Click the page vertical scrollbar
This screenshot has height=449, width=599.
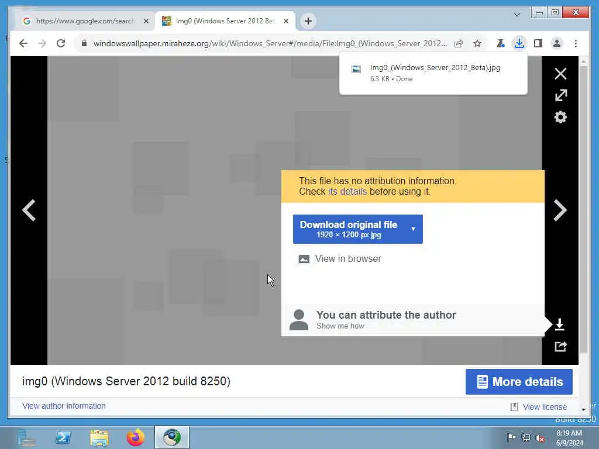(x=583, y=210)
